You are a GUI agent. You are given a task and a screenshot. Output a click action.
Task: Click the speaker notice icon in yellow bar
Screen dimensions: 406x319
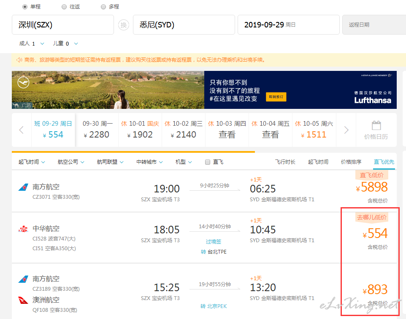pyautogui.click(x=19, y=60)
